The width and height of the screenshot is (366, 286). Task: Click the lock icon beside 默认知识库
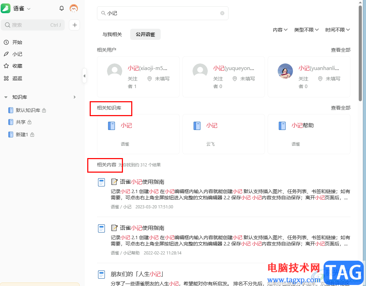44,110
